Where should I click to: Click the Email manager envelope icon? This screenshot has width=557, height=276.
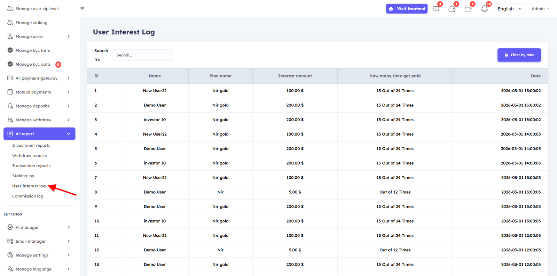click(10, 241)
